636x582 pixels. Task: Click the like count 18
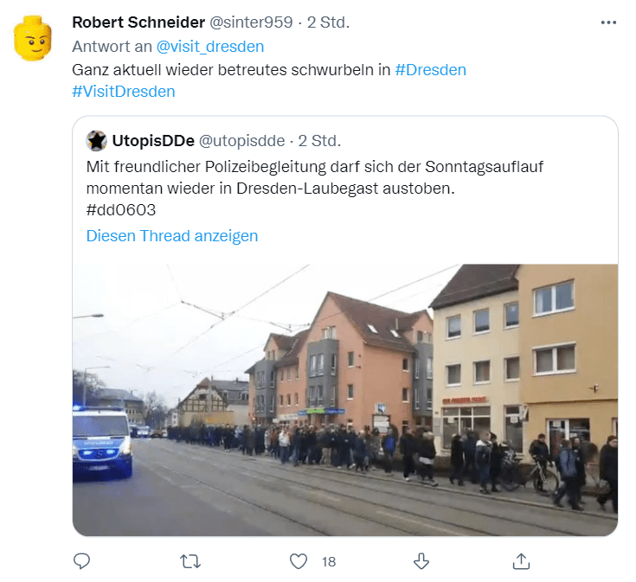(329, 562)
